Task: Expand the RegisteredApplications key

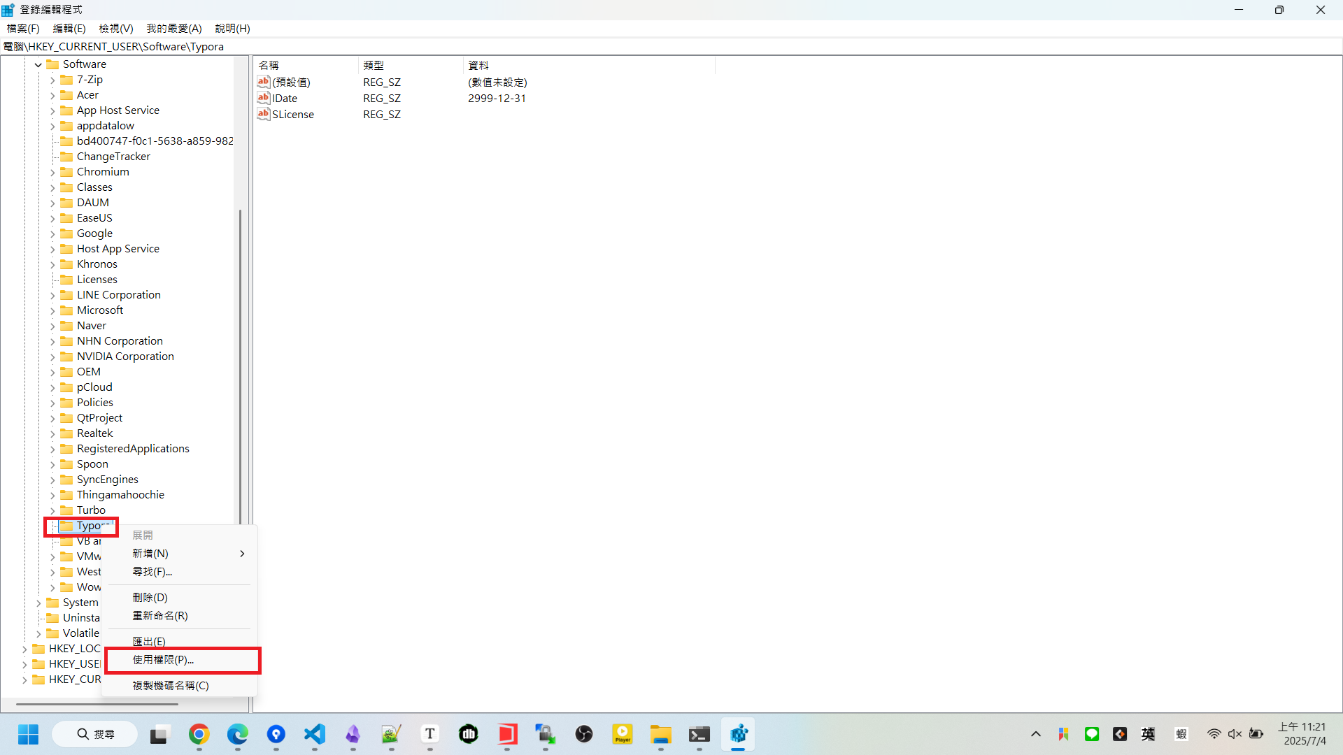Action: (x=52, y=449)
